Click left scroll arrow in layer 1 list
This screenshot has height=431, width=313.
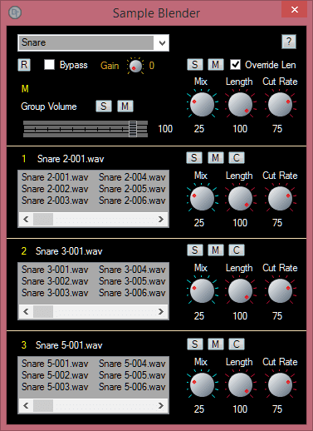point(26,220)
